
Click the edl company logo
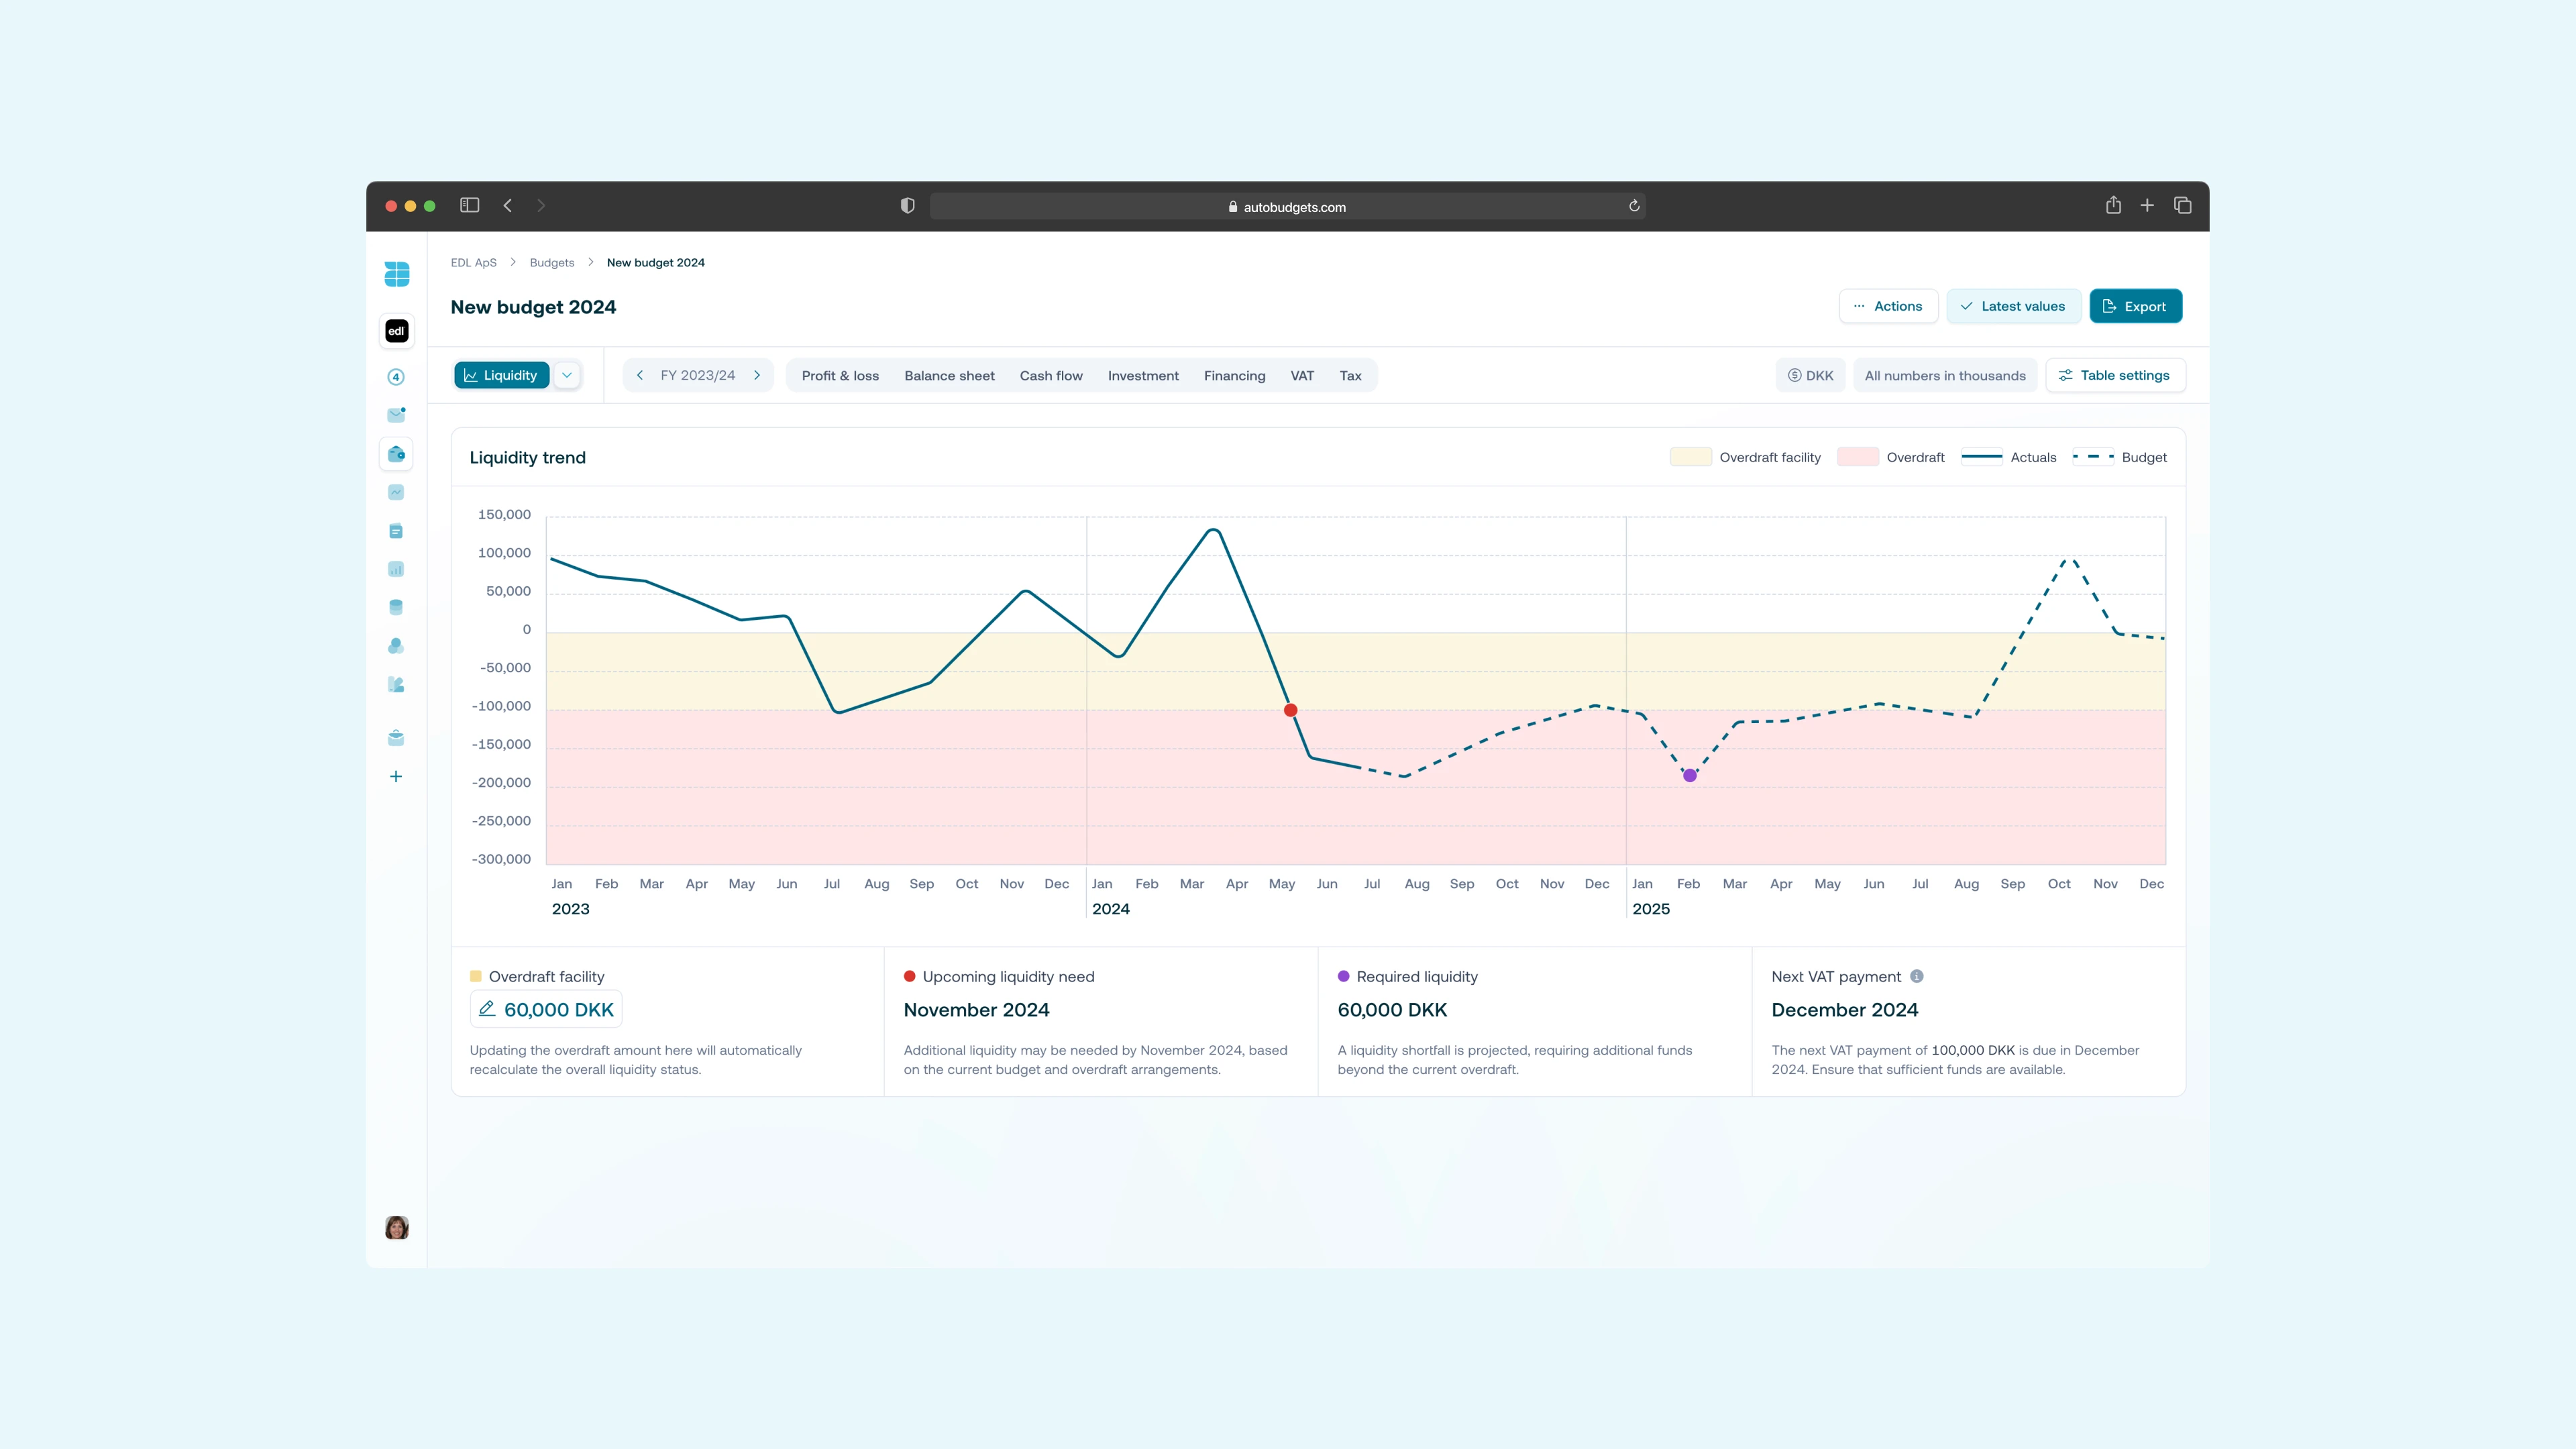[x=396, y=331]
